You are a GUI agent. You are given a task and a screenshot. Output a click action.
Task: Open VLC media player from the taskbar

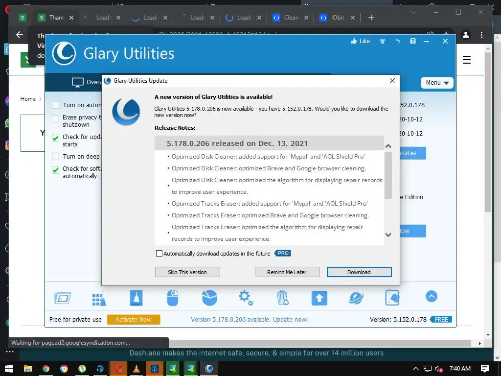point(137,369)
